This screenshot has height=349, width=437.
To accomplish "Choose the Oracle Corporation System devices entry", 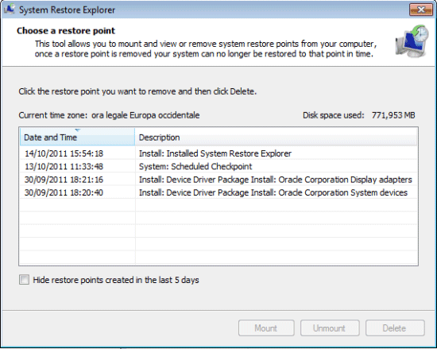I will click(273, 192).
